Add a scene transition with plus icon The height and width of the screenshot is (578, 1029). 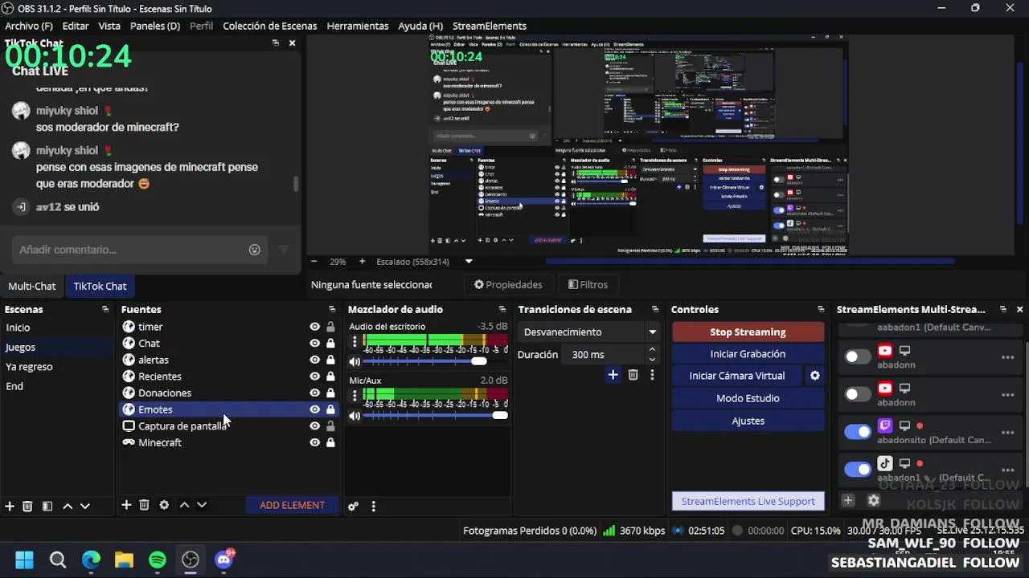pyautogui.click(x=613, y=375)
